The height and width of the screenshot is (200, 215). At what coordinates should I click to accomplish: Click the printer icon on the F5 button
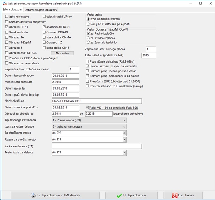33,195
